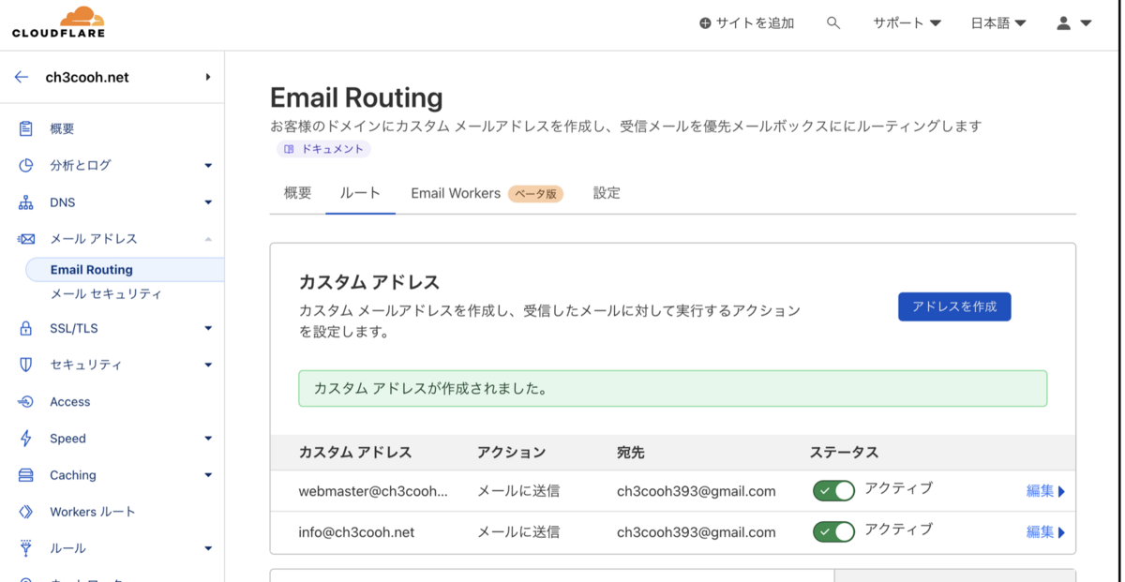
Task: Click the Workers ルート diamond icon
Action: (26, 512)
